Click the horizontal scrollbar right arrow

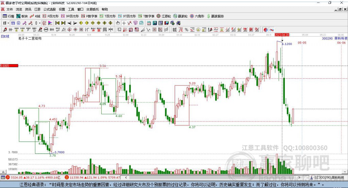(x=299, y=177)
